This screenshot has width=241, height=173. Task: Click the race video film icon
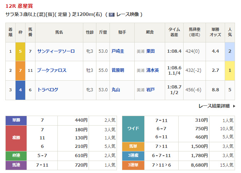pos(111,15)
